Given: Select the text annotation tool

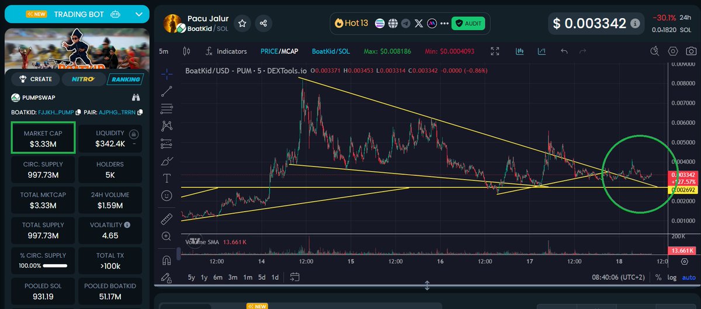Looking at the screenshot, I should 167,178.
